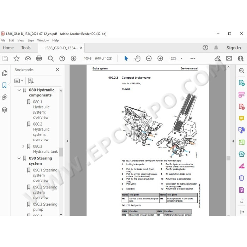Go to next page arrow icon
This screenshot has height=247, width=247.
pos(73,59)
